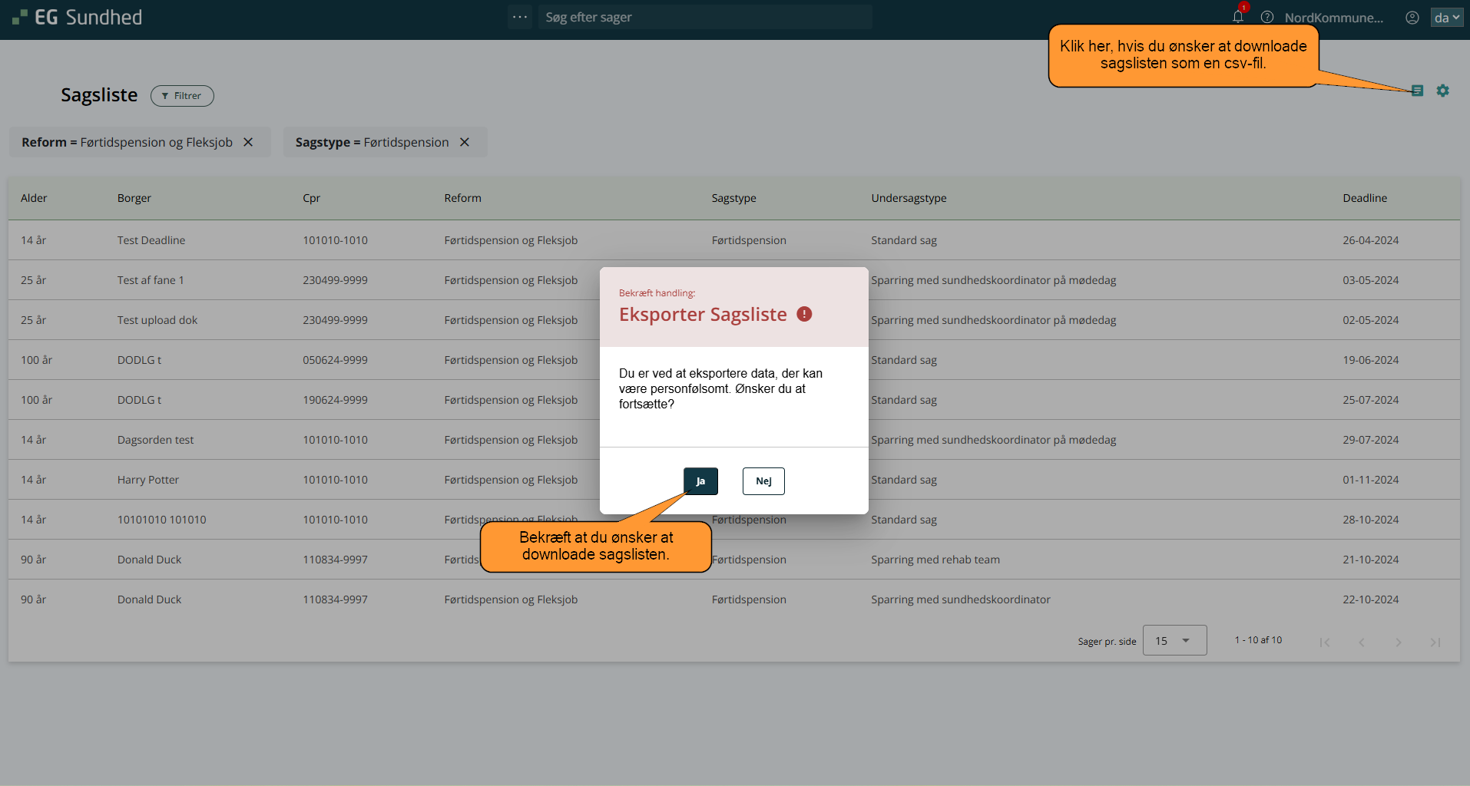Sort by the Borger column header
The height and width of the screenshot is (786, 1470).
[x=134, y=198]
